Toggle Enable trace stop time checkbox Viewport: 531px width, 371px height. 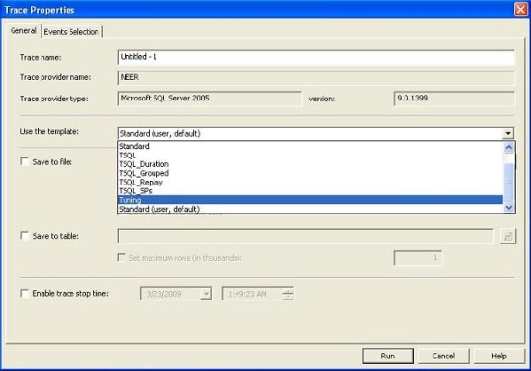click(25, 293)
